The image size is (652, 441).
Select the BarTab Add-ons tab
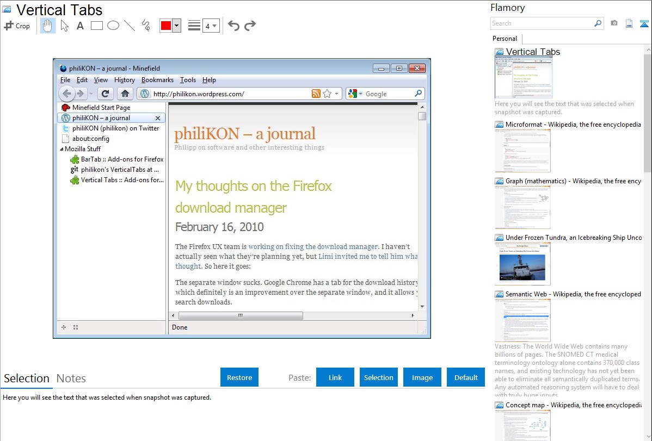(117, 159)
